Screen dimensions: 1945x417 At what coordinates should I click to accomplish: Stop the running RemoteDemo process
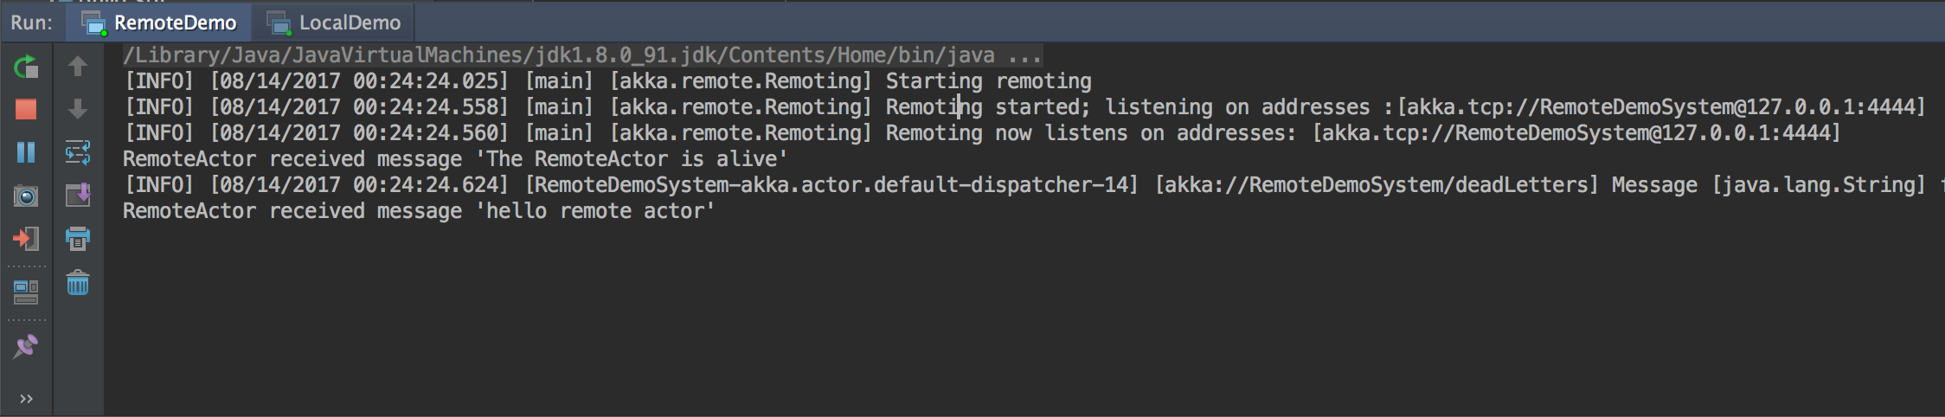point(26,109)
